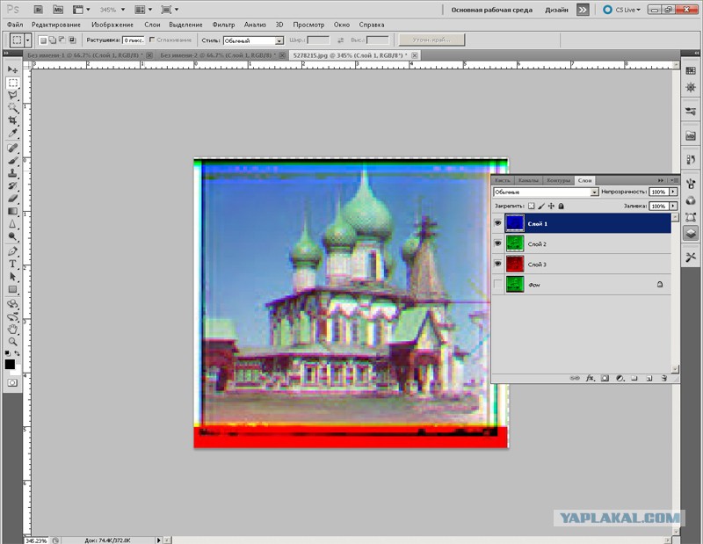Hide layer Слой 3 eye icon
Image resolution: width=703 pixels, height=544 pixels.
pos(497,264)
